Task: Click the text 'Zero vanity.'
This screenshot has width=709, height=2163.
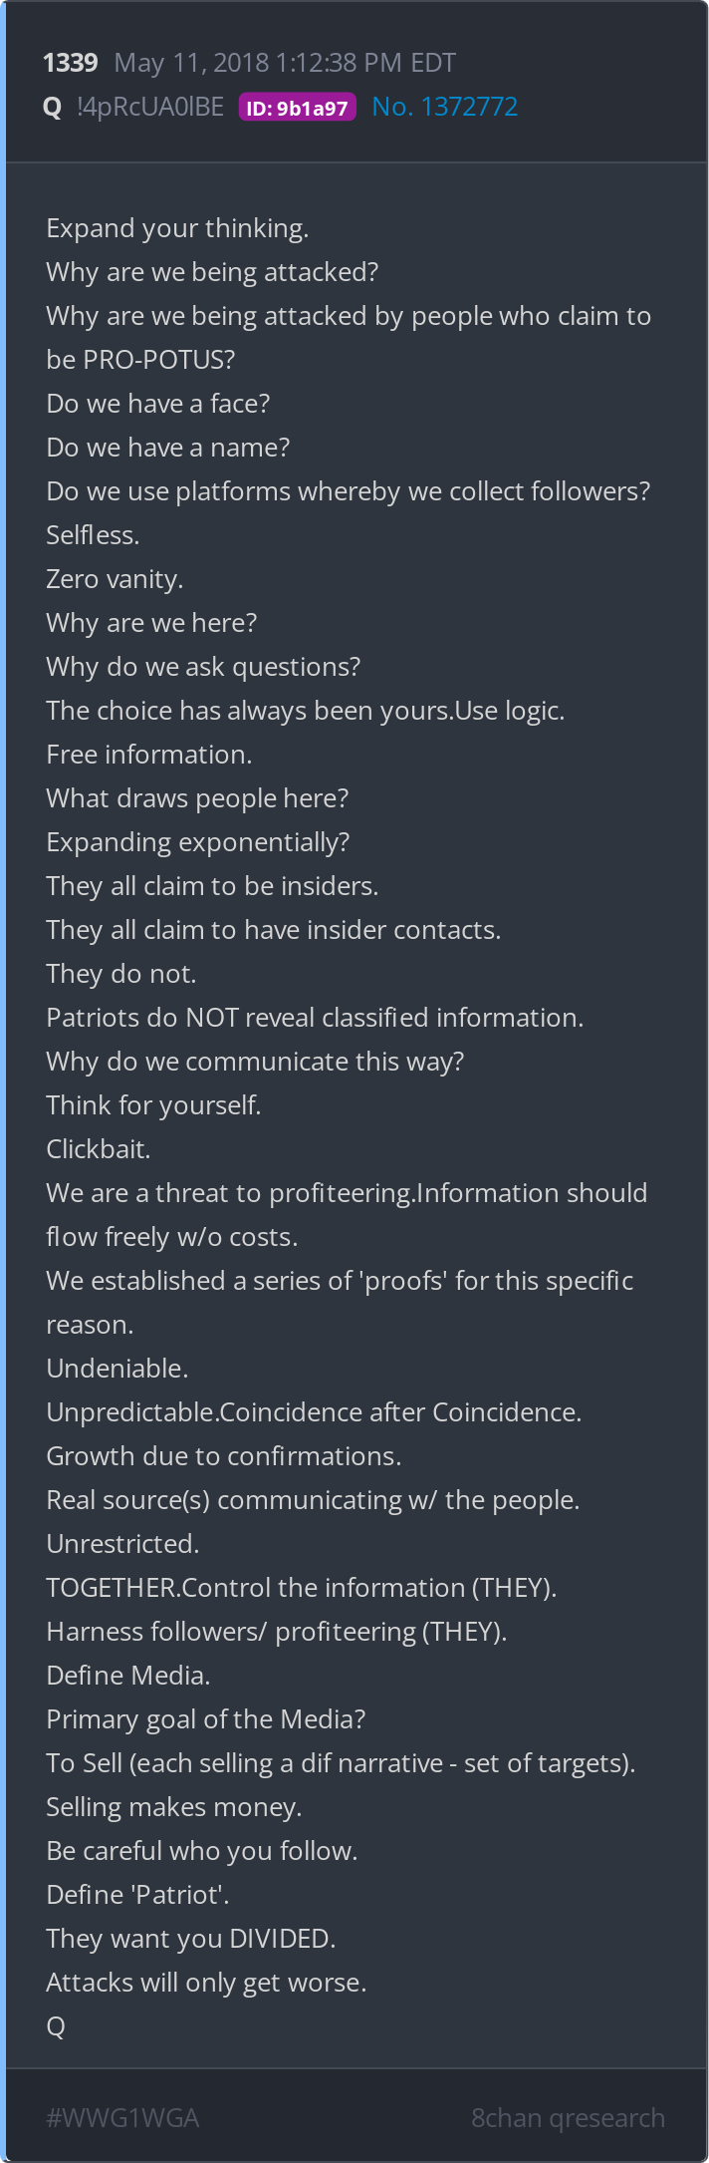Action: pyautogui.click(x=115, y=579)
